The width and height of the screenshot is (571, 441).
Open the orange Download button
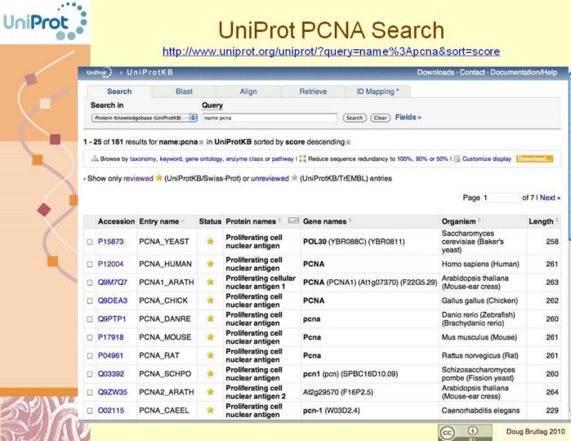click(x=534, y=158)
